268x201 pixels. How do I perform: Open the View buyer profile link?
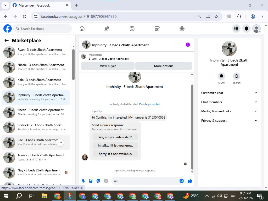149,104
